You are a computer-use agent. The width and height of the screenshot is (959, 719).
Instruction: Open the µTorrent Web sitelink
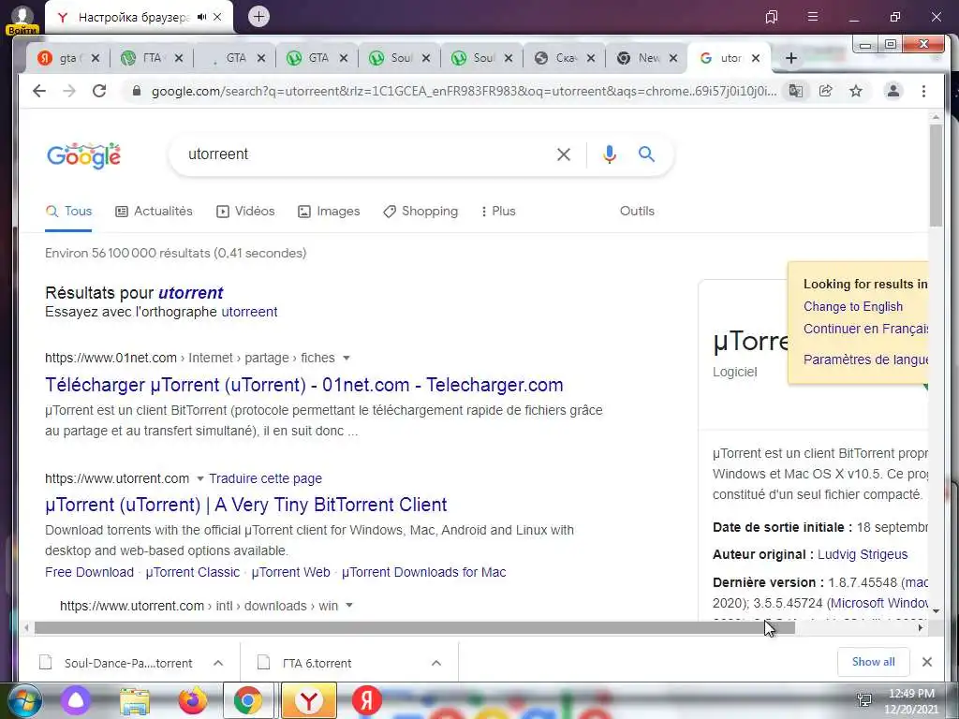click(x=290, y=572)
